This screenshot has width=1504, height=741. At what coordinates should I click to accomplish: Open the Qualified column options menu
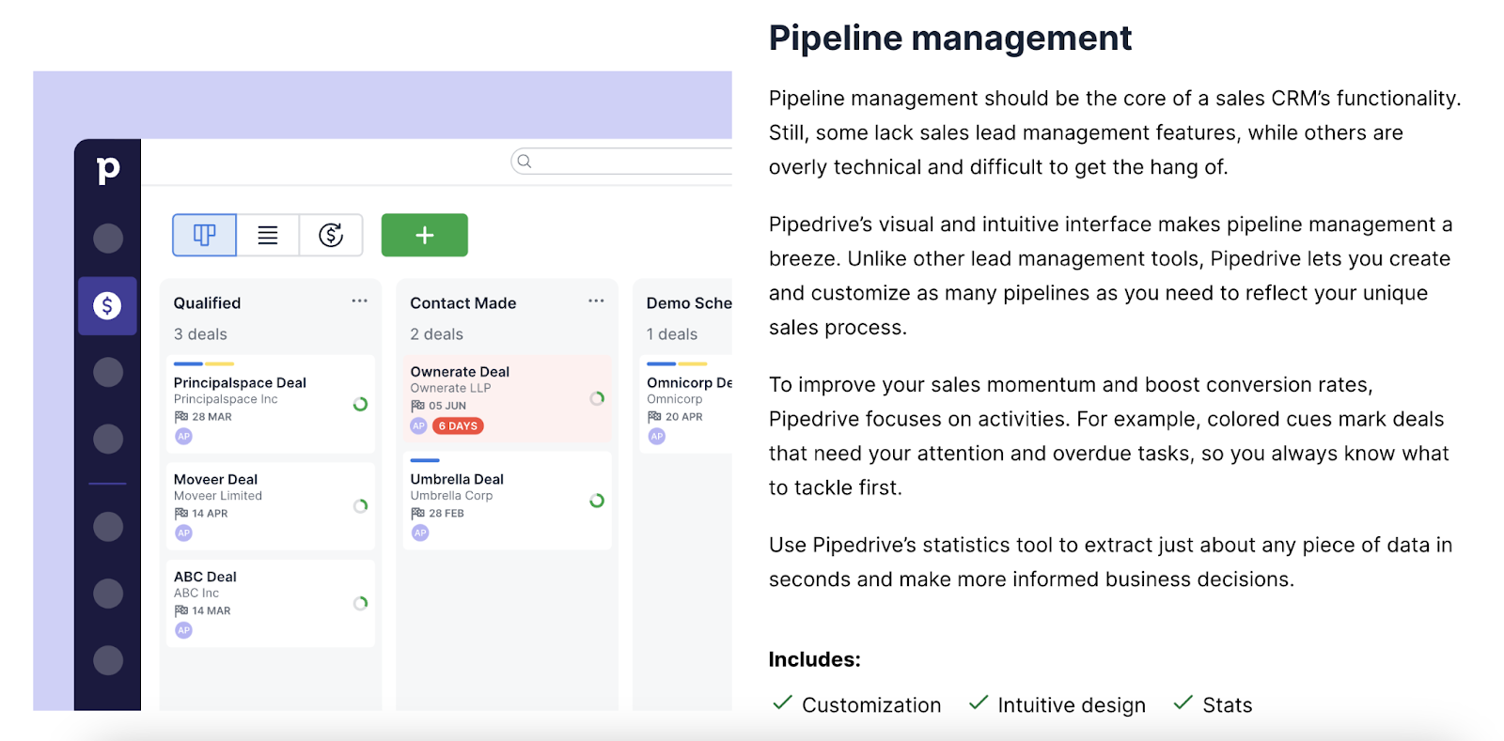pos(359,301)
